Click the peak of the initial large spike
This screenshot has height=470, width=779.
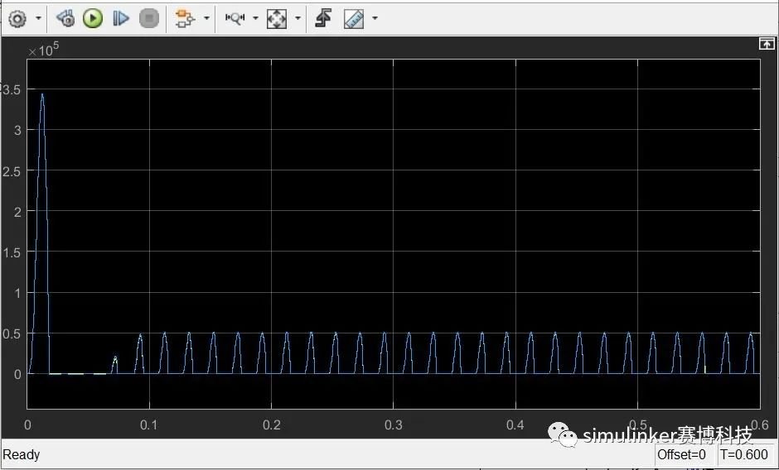[x=42, y=94]
